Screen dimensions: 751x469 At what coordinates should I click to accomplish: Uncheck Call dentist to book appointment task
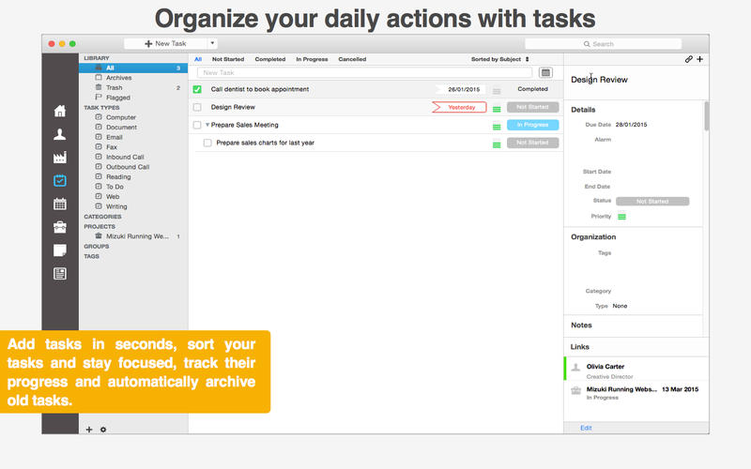[x=197, y=89]
